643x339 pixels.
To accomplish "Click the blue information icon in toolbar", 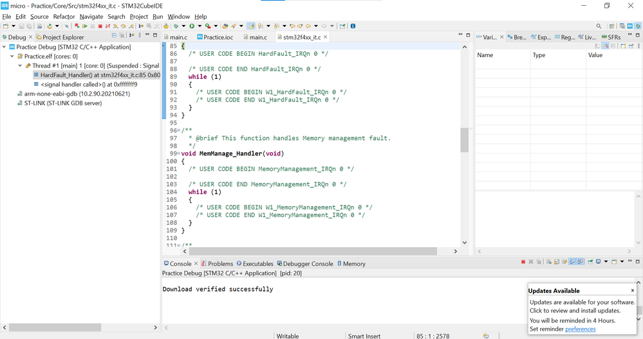I will pyautogui.click(x=353, y=26).
